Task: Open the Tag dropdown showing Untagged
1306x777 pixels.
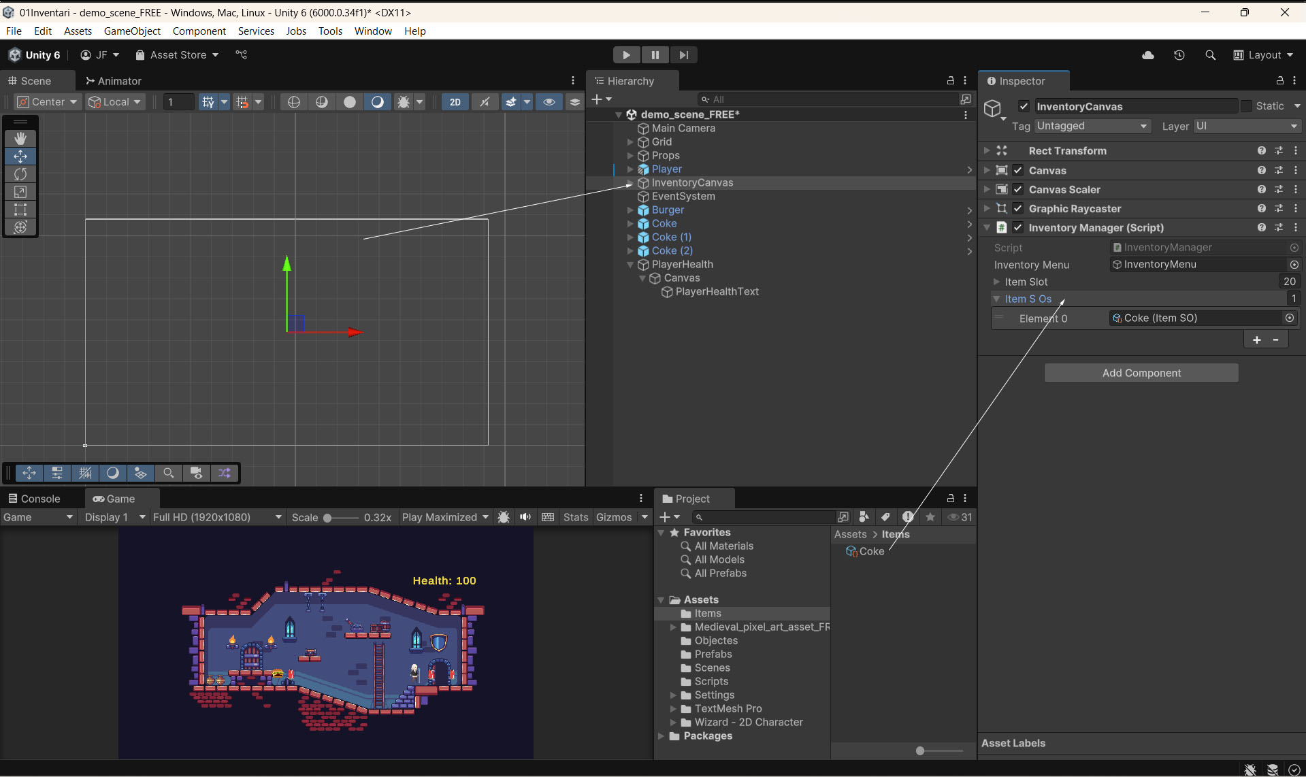Action: tap(1092, 127)
